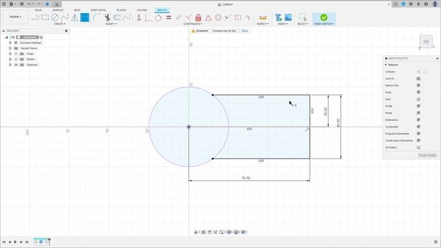Click the Top face of ViewCube
Screen dimensions: 441x248
[x=426, y=41]
